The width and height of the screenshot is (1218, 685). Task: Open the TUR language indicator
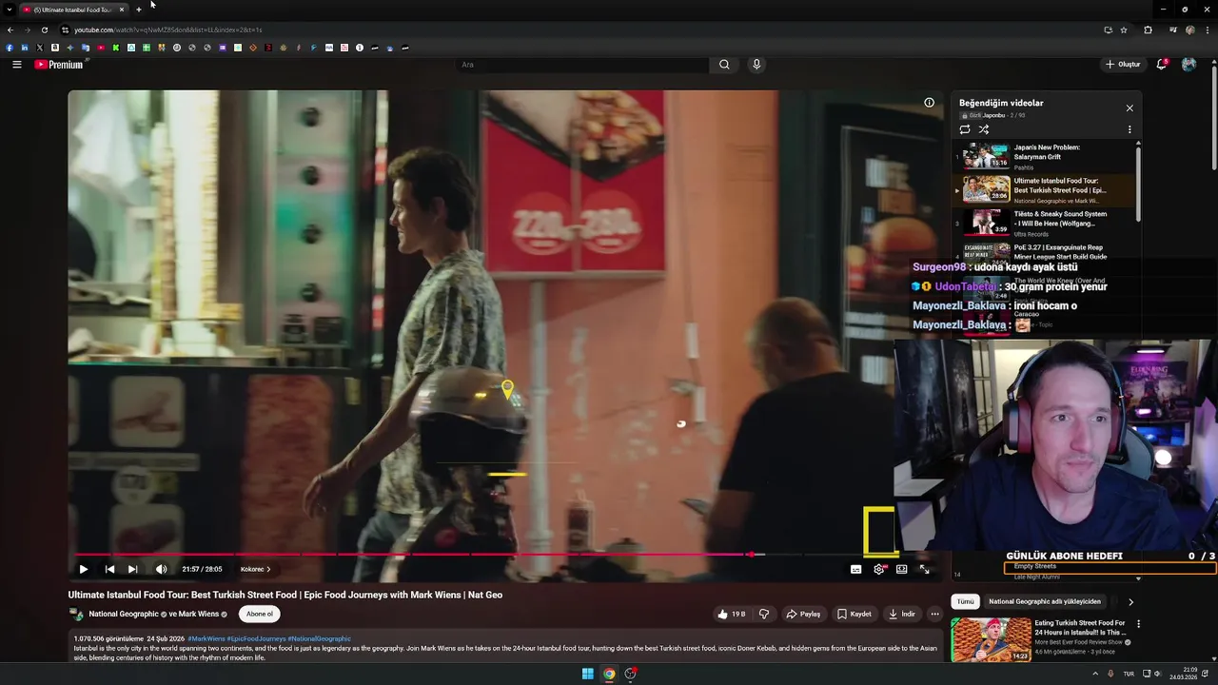[1129, 674]
